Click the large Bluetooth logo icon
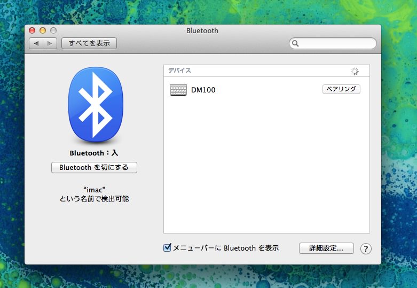Image resolution: width=417 pixels, height=288 pixels. click(x=96, y=104)
